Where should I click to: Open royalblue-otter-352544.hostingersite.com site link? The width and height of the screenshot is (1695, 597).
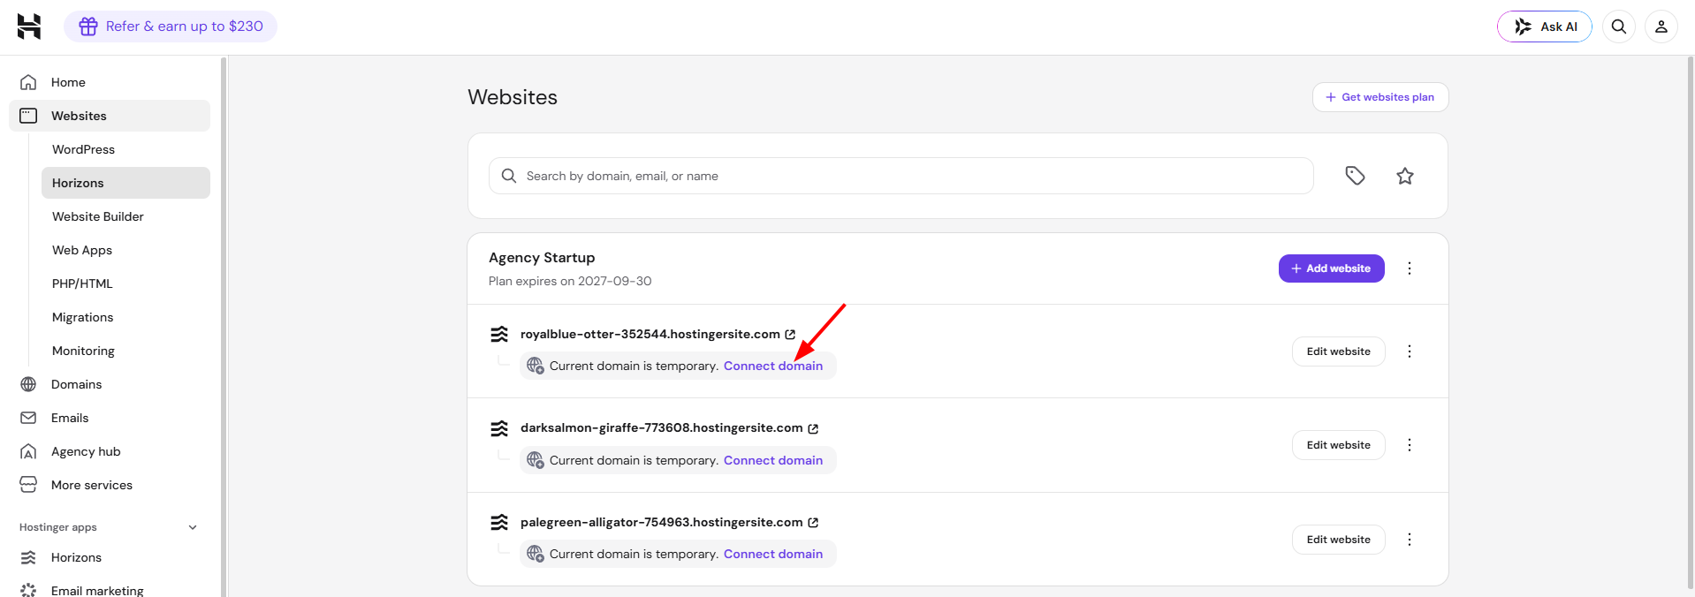[x=650, y=334]
